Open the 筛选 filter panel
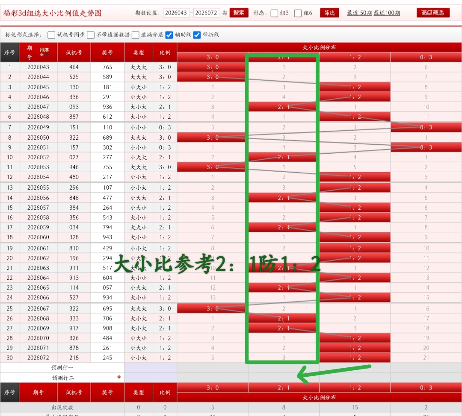Image resolution: width=462 pixels, height=416 pixels. [329, 12]
